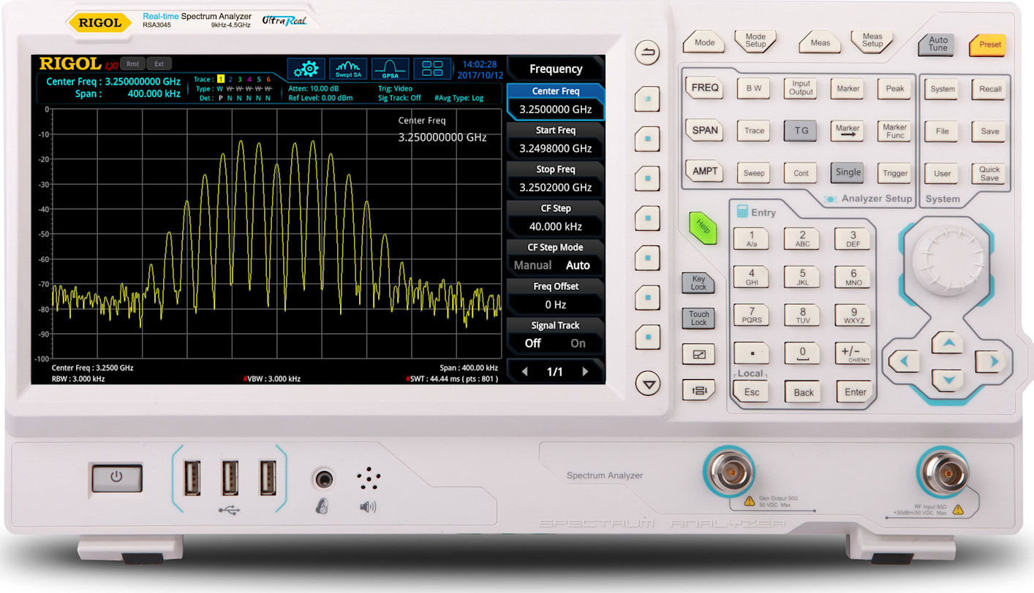This screenshot has height=593, width=1034.
Task: Tap the return arrow above the softkeys
Action: click(x=647, y=53)
